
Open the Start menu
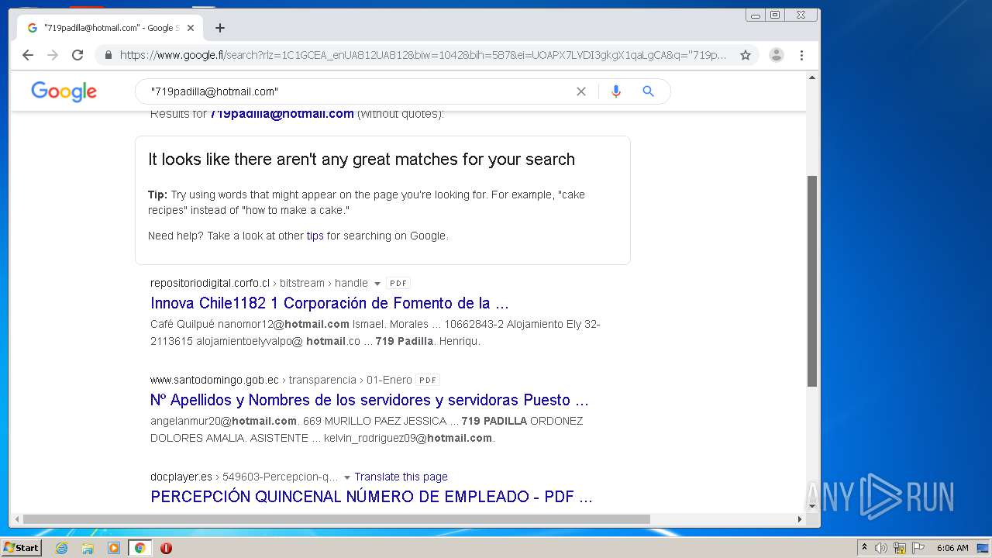click(x=22, y=548)
